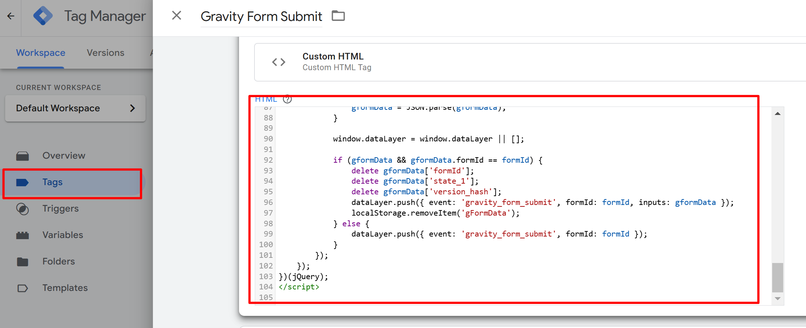The height and width of the screenshot is (328, 806).
Task: Click the folder icon beside the tag name
Action: click(338, 16)
